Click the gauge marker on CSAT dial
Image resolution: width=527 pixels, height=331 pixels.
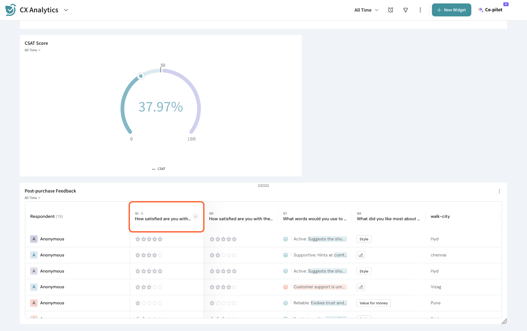tap(141, 76)
